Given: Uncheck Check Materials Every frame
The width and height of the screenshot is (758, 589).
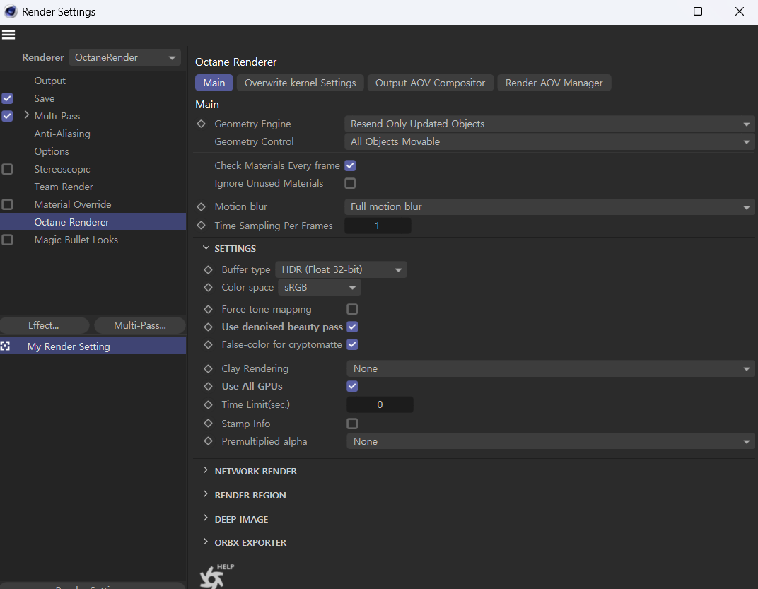Looking at the screenshot, I should (x=350, y=165).
